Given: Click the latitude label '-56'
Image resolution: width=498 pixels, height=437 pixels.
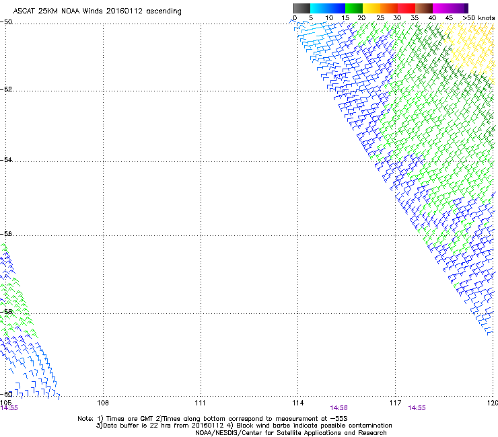Looking at the screenshot, I should (x=6, y=234).
